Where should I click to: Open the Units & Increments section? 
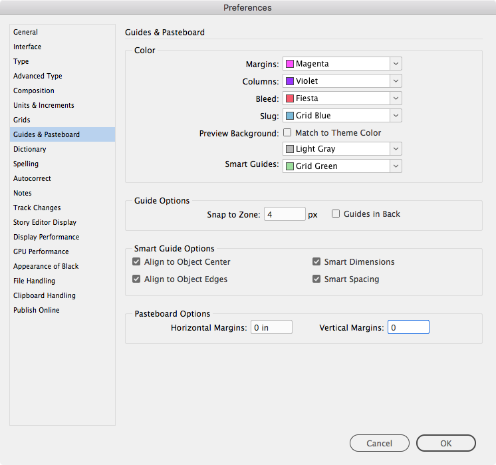click(x=44, y=105)
